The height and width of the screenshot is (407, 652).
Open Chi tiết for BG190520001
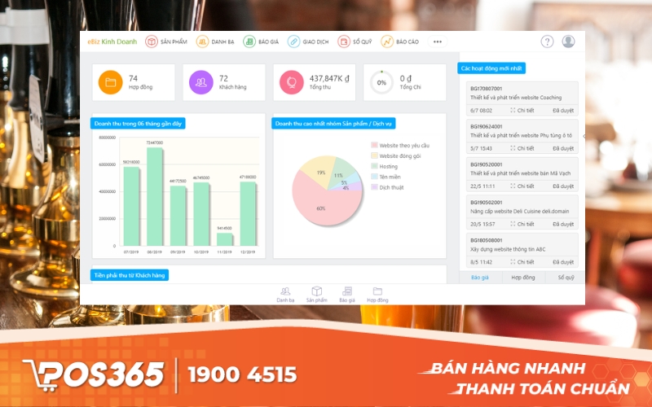(x=522, y=186)
